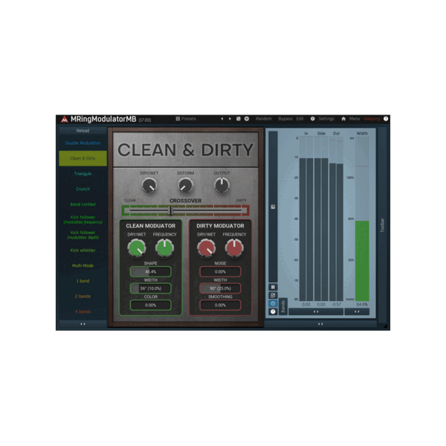The image size is (446, 446).
Task: Choose the 2 bands device
Action: pyautogui.click(x=83, y=297)
